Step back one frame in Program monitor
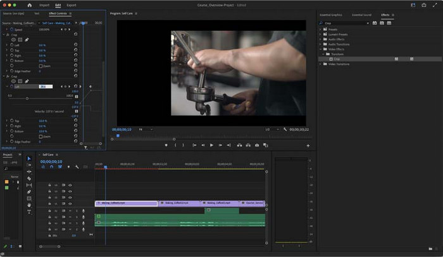Screen dimensions: 443x257 click(203, 145)
